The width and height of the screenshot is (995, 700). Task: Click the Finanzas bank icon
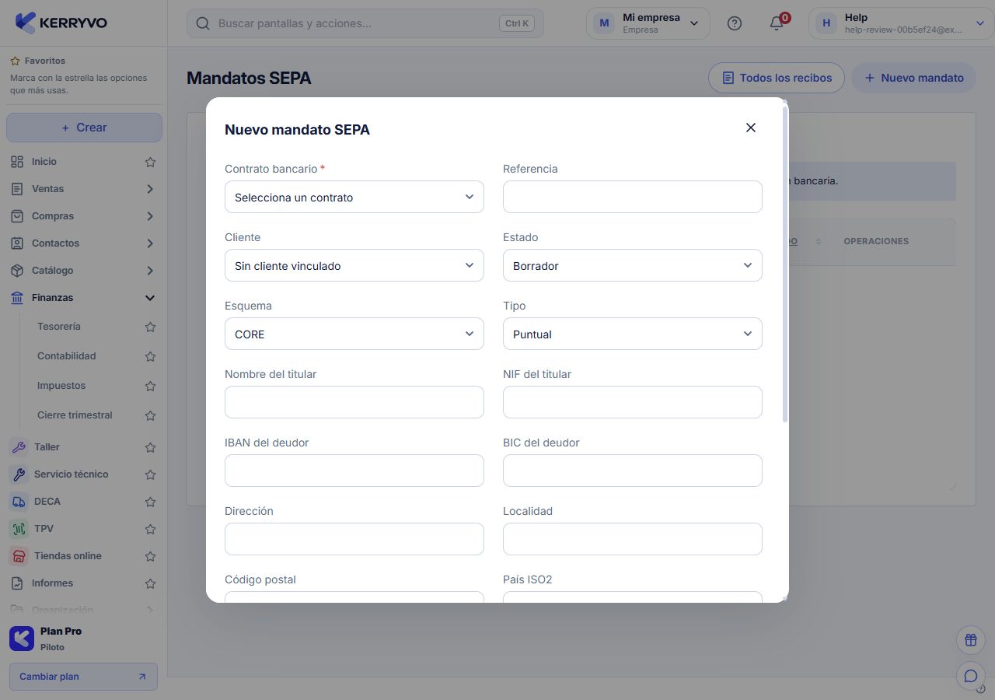click(x=17, y=298)
